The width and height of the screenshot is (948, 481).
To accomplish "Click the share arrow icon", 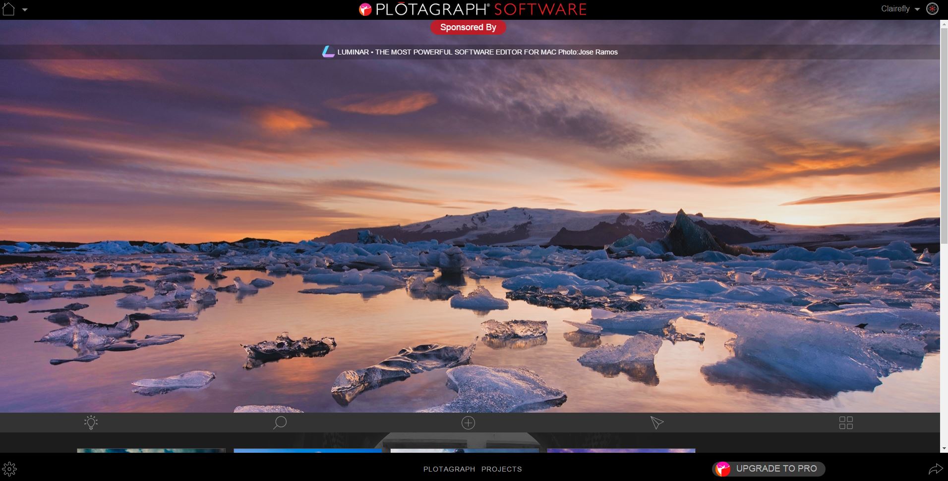I will (x=935, y=469).
